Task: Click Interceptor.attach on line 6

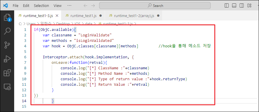Action: point(63,57)
